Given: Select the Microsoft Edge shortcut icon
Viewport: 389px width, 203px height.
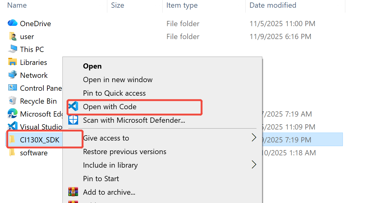Looking at the screenshot, I should 13,114.
